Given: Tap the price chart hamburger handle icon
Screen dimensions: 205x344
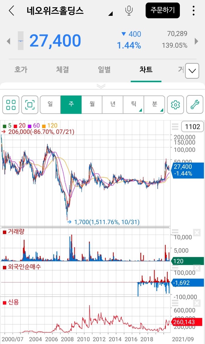Looking at the screenshot, I should (x=175, y=127).
